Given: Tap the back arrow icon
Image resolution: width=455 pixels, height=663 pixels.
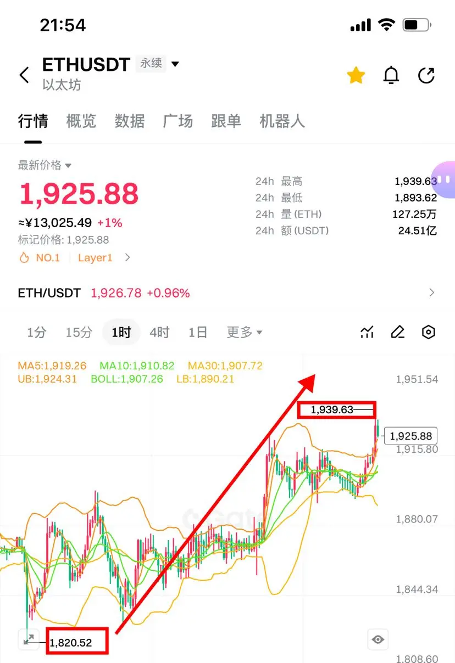Looking at the screenshot, I should point(24,75).
